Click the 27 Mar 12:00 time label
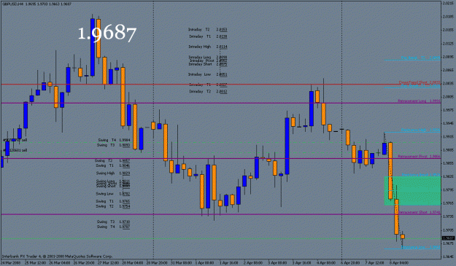Screen dimensions: 456x266 click(x=109, y=263)
